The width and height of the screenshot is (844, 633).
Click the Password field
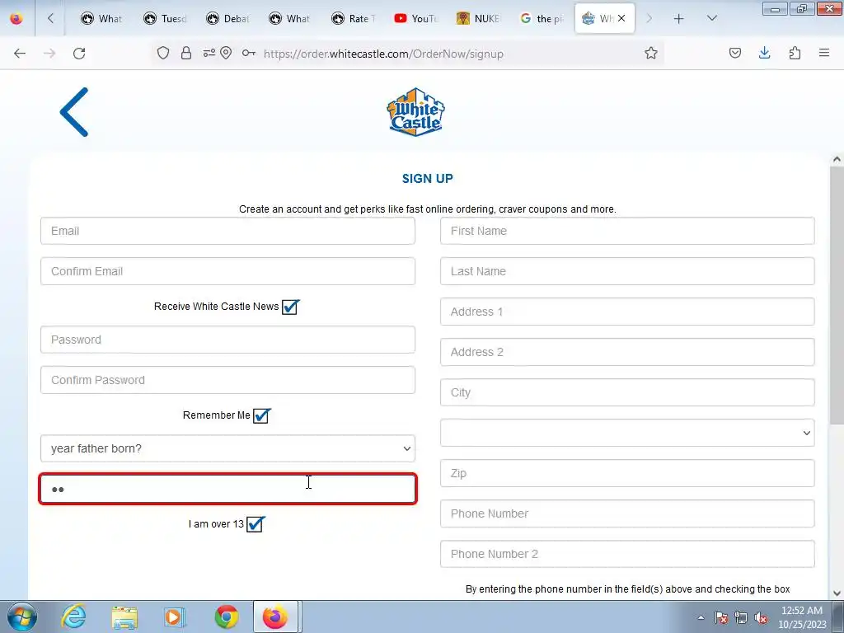[x=227, y=340]
